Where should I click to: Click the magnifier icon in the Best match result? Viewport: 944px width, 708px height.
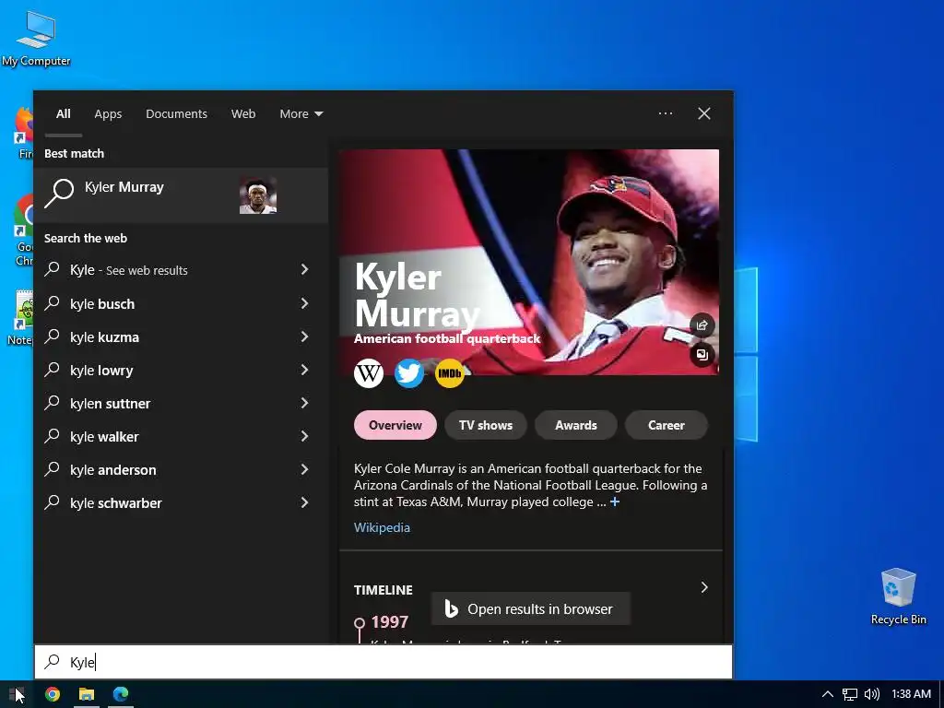[x=59, y=194]
